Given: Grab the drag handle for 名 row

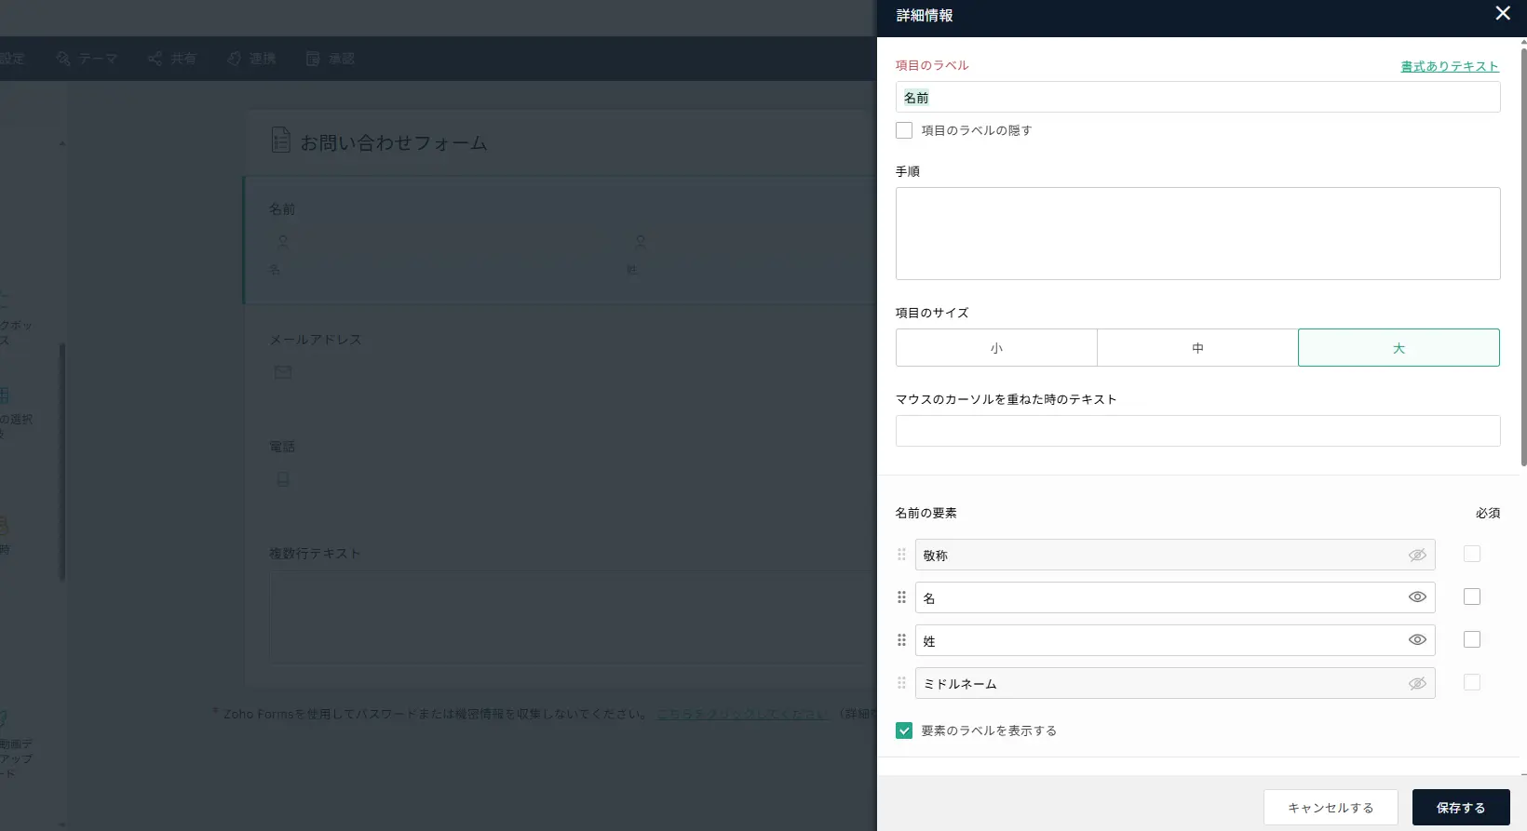Looking at the screenshot, I should 901,597.
